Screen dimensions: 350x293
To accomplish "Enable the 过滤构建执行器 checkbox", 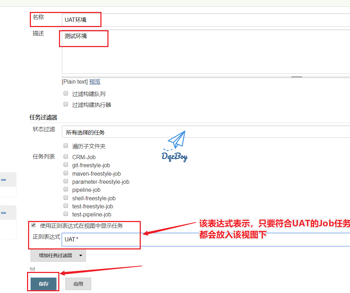I will click(x=66, y=104).
